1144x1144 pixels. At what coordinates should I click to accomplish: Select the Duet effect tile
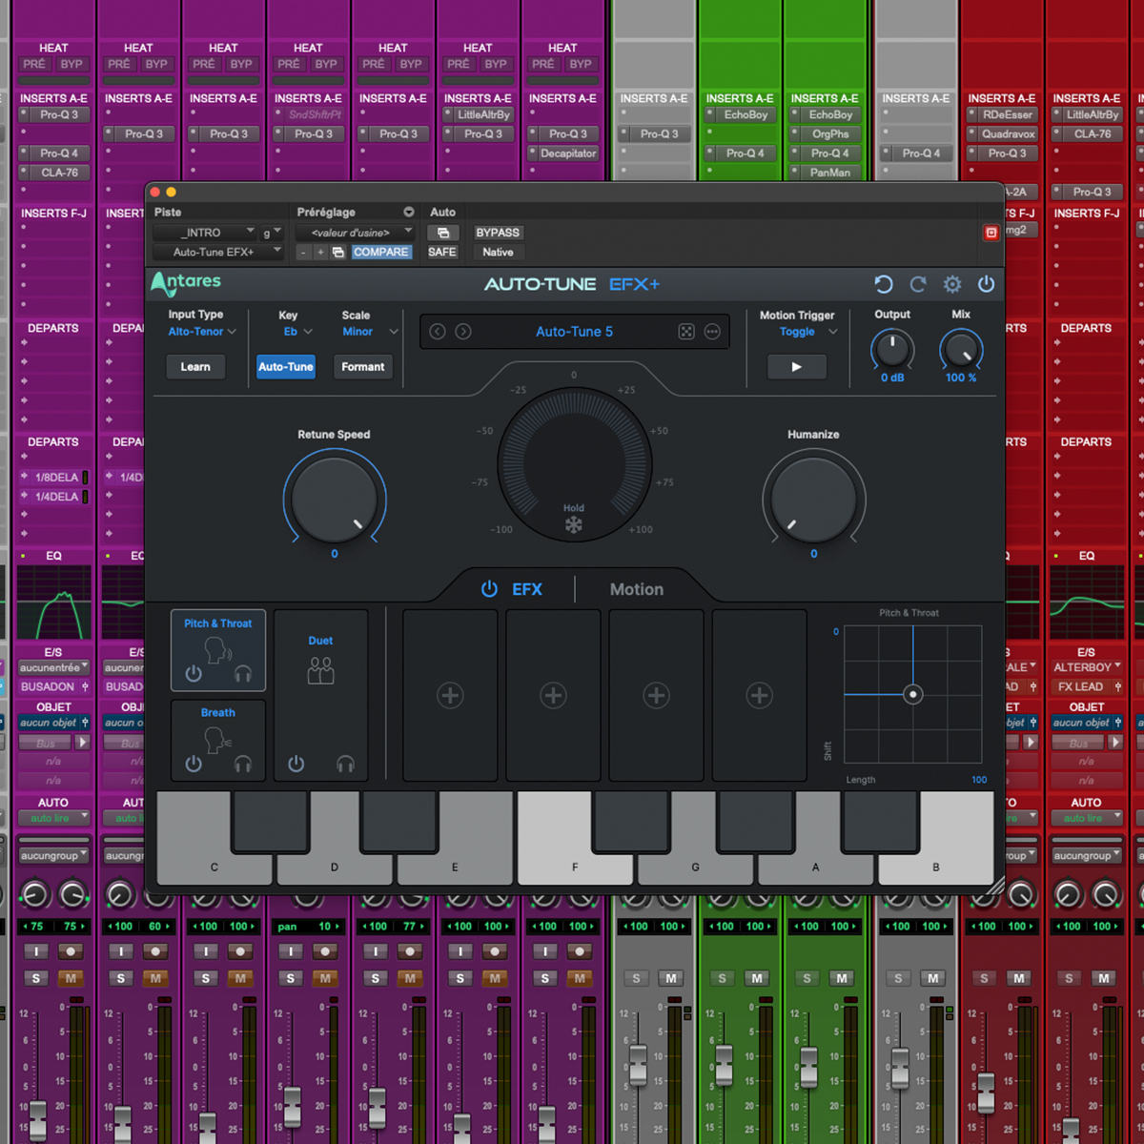click(321, 696)
